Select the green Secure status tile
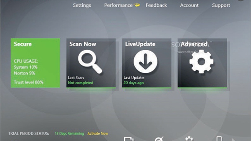Viewport: 251px width, 141px height. 35,63
